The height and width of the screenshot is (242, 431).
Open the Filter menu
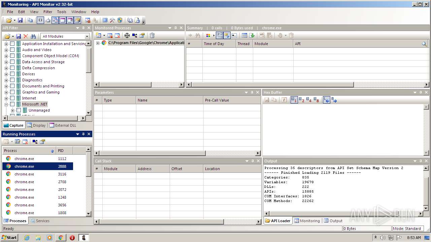(48, 12)
